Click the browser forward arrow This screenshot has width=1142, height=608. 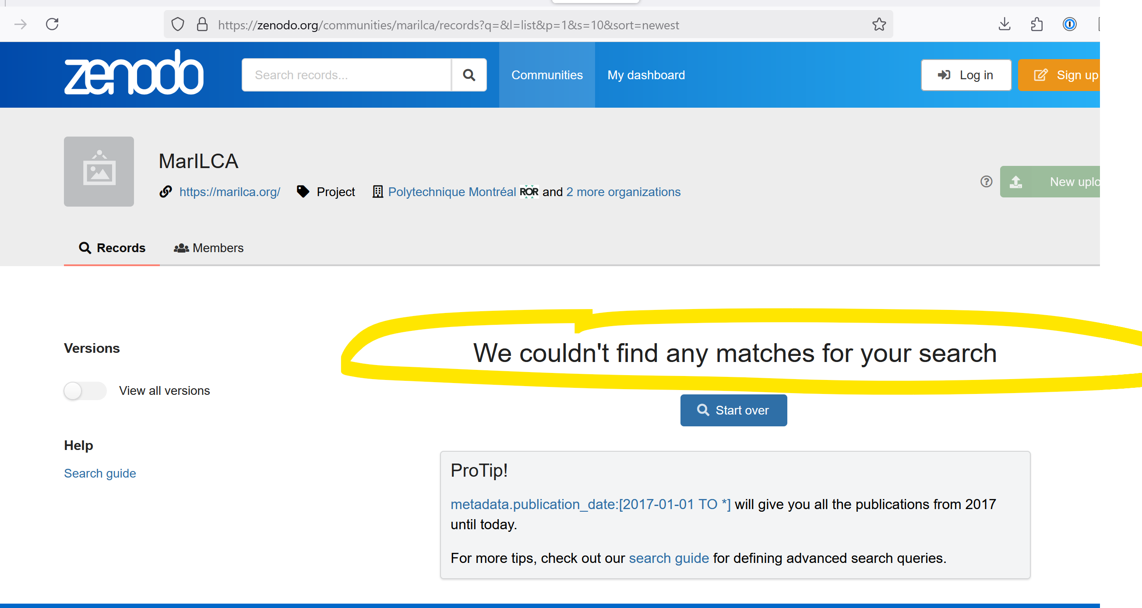coord(21,25)
